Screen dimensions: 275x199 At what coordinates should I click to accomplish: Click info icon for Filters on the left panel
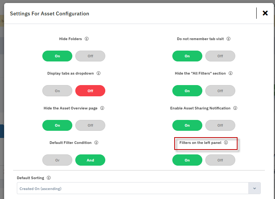226,143
